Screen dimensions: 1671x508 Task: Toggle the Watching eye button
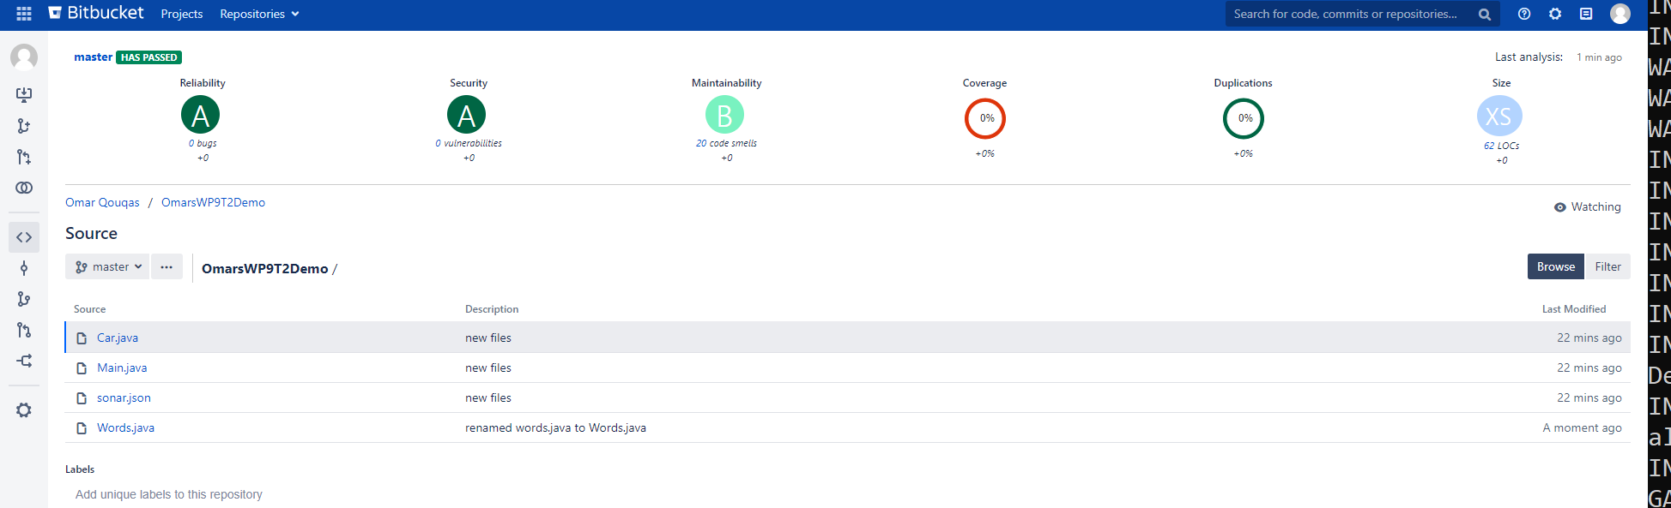point(1588,207)
